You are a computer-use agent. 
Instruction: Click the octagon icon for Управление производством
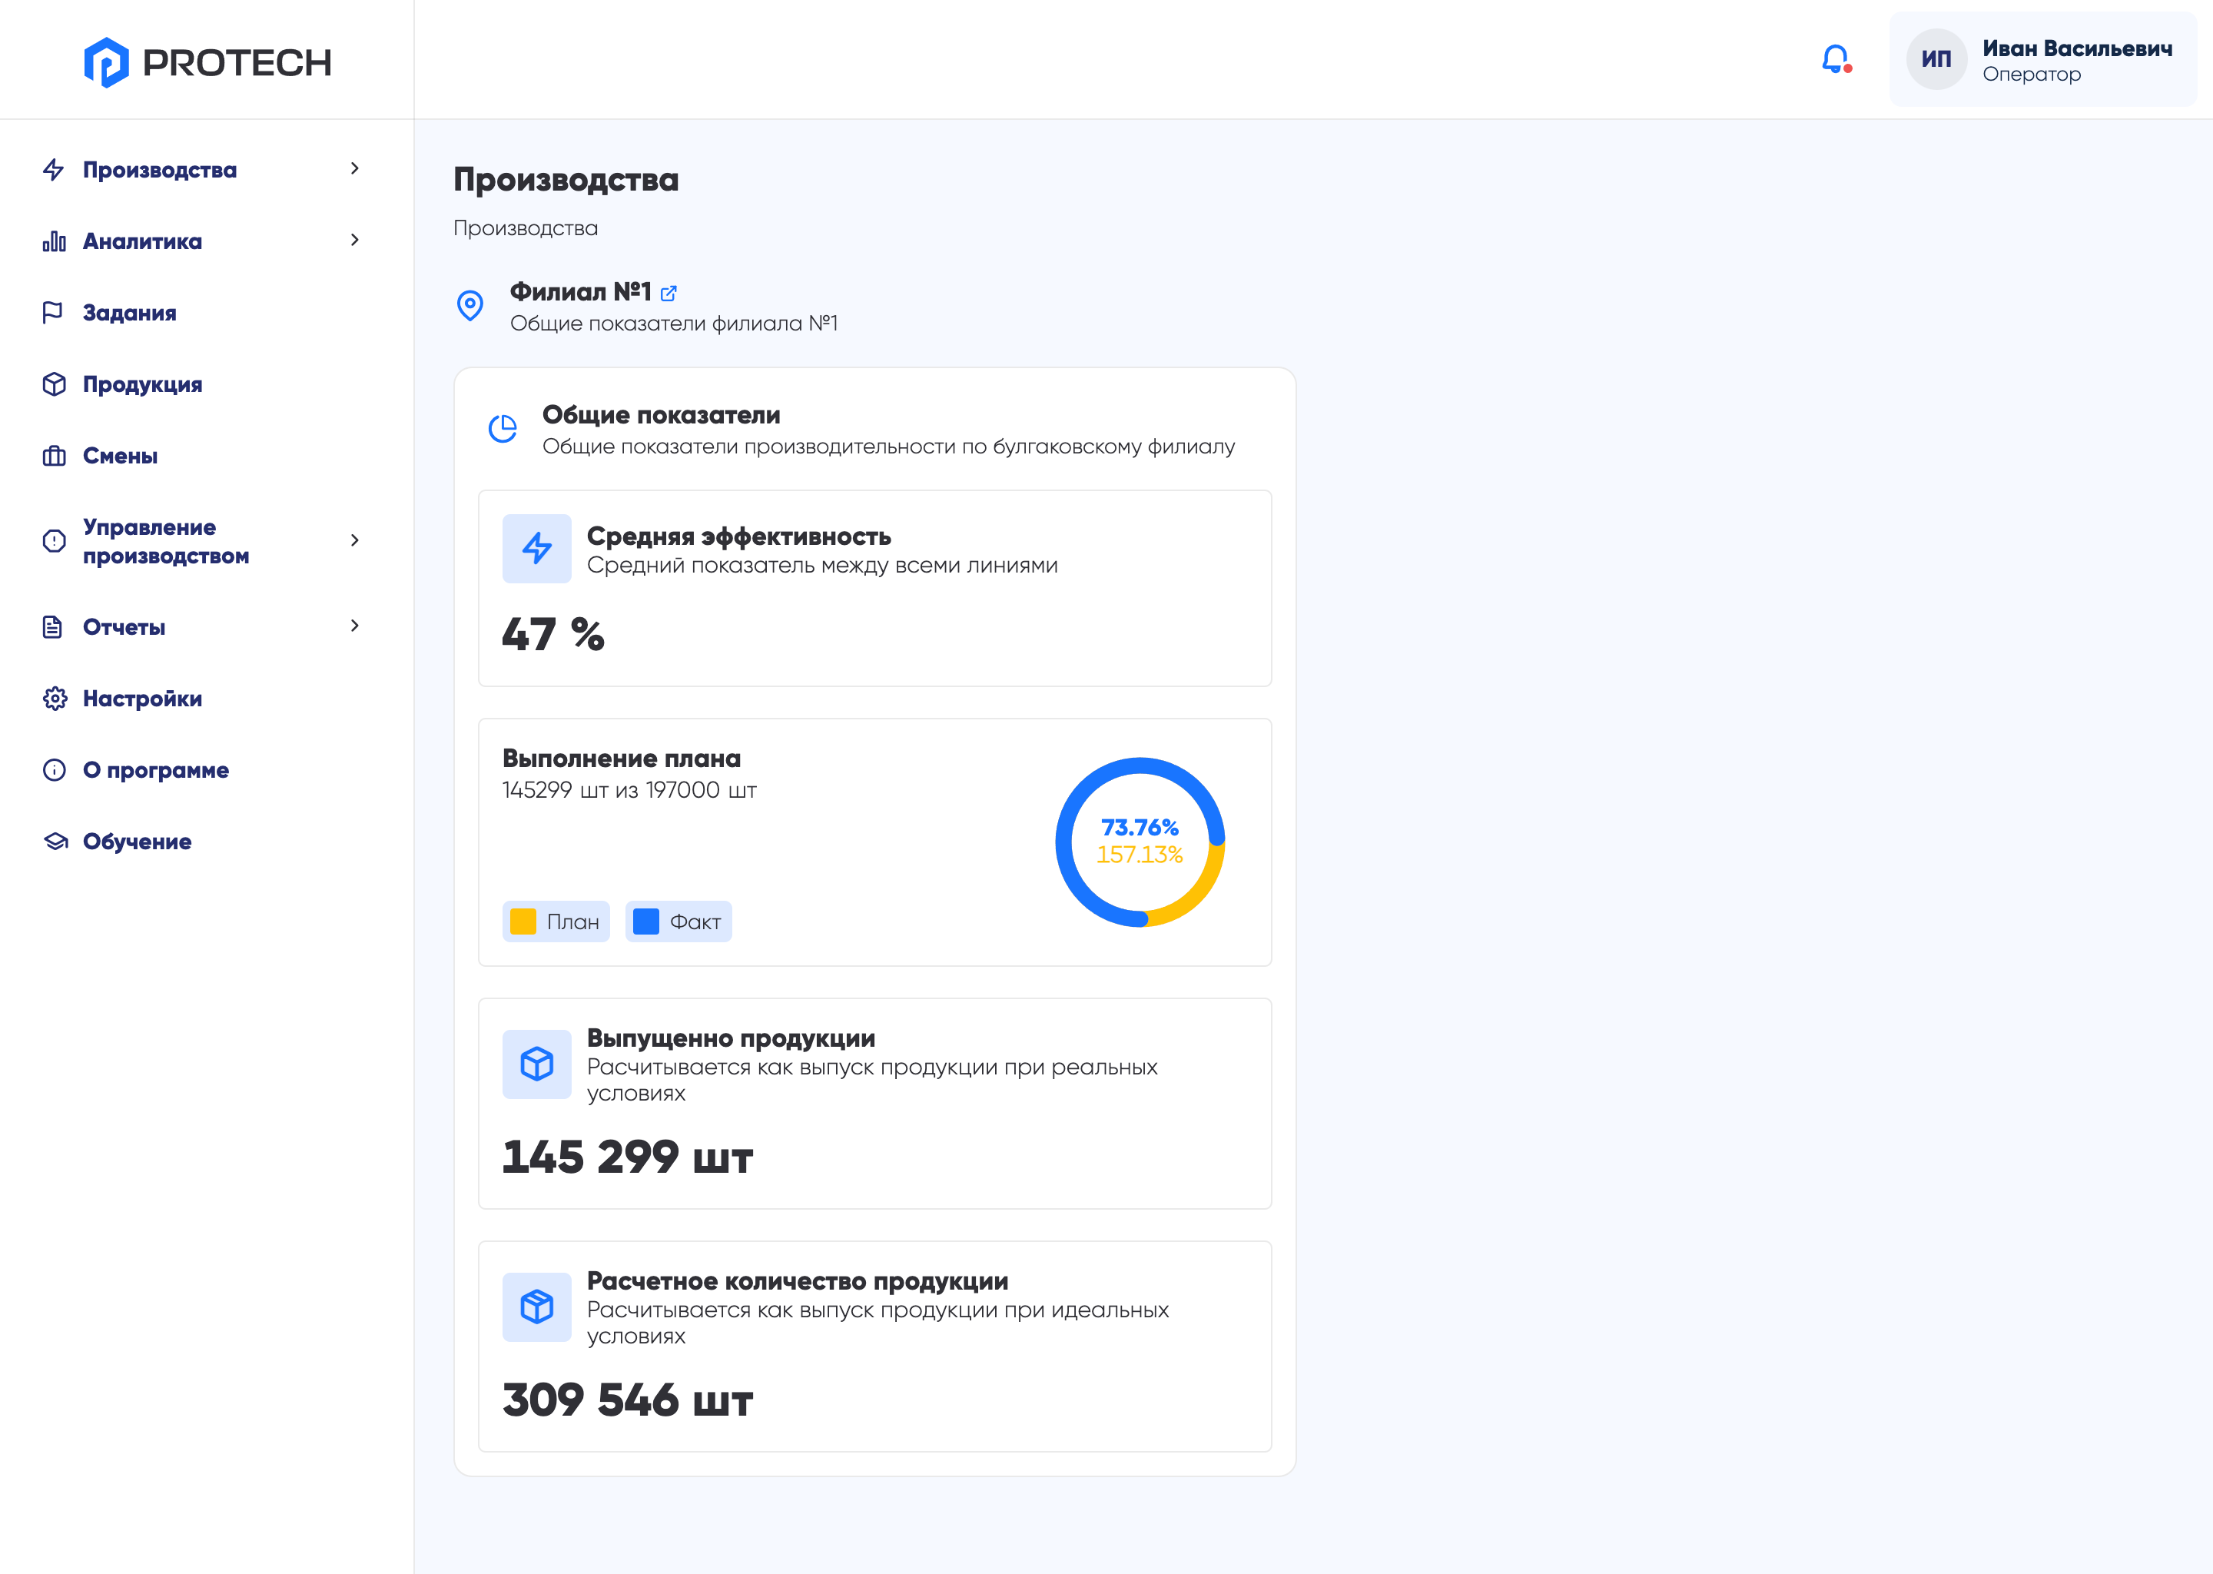click(x=55, y=541)
